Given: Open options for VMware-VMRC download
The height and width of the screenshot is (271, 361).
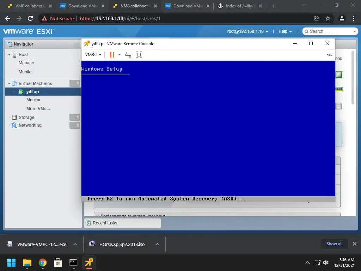Looking at the screenshot, I should (x=75, y=244).
